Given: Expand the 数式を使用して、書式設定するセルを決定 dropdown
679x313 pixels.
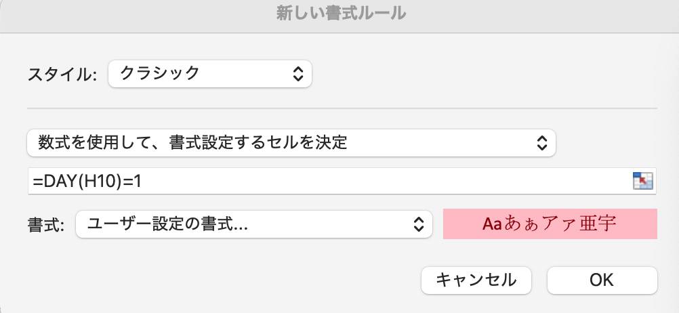Looking at the screenshot, I should pyautogui.click(x=291, y=143).
